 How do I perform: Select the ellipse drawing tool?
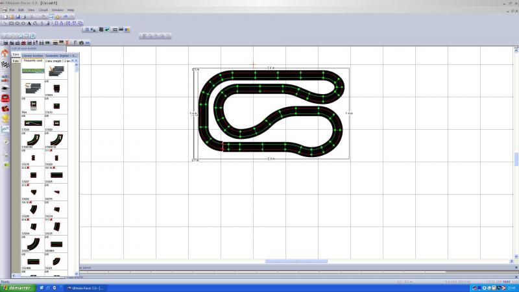tap(23, 23)
